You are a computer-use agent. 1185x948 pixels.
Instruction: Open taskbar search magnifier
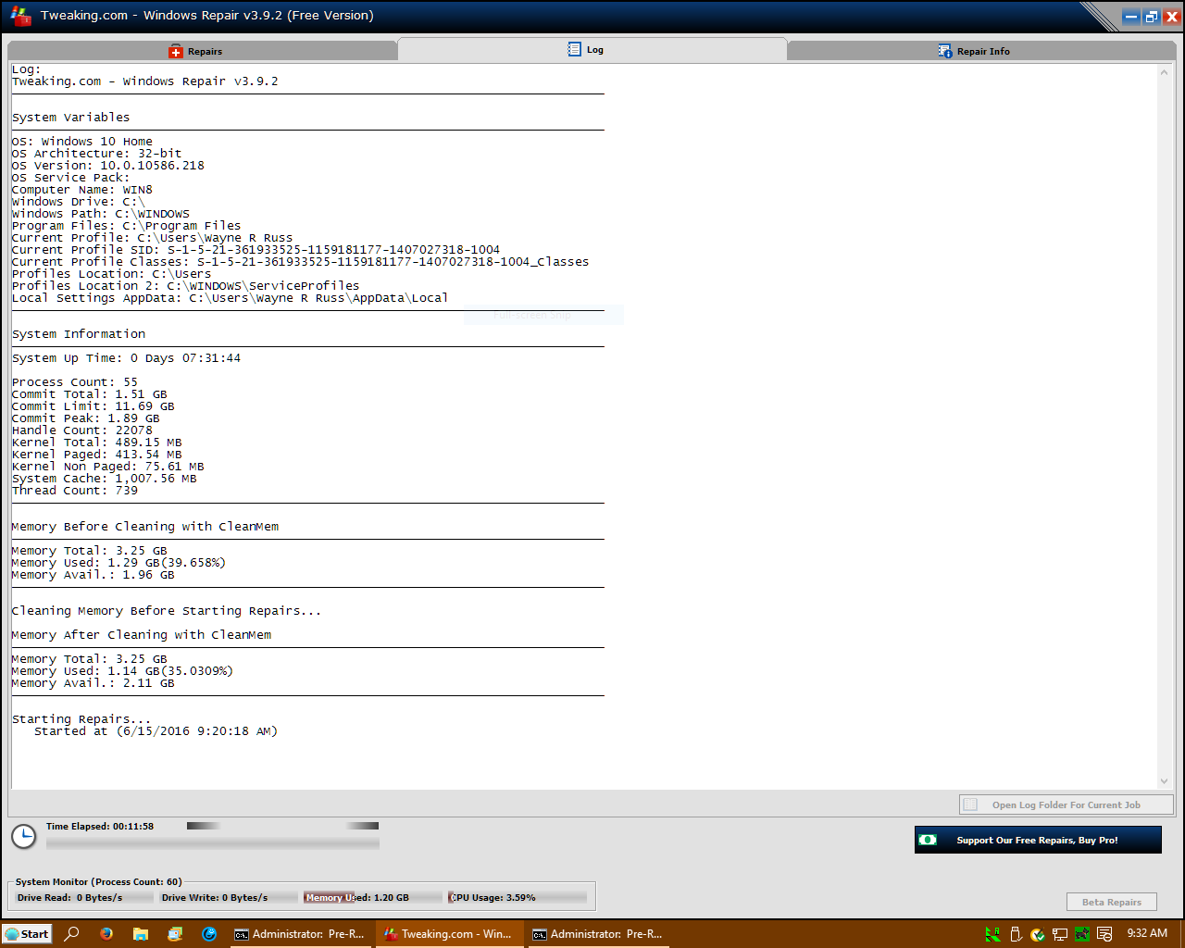[x=71, y=934]
